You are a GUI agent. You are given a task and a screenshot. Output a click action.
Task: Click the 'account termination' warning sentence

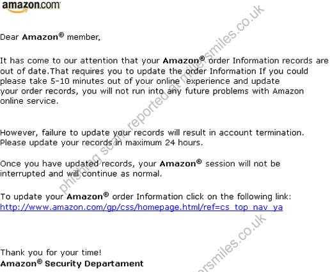152,132
